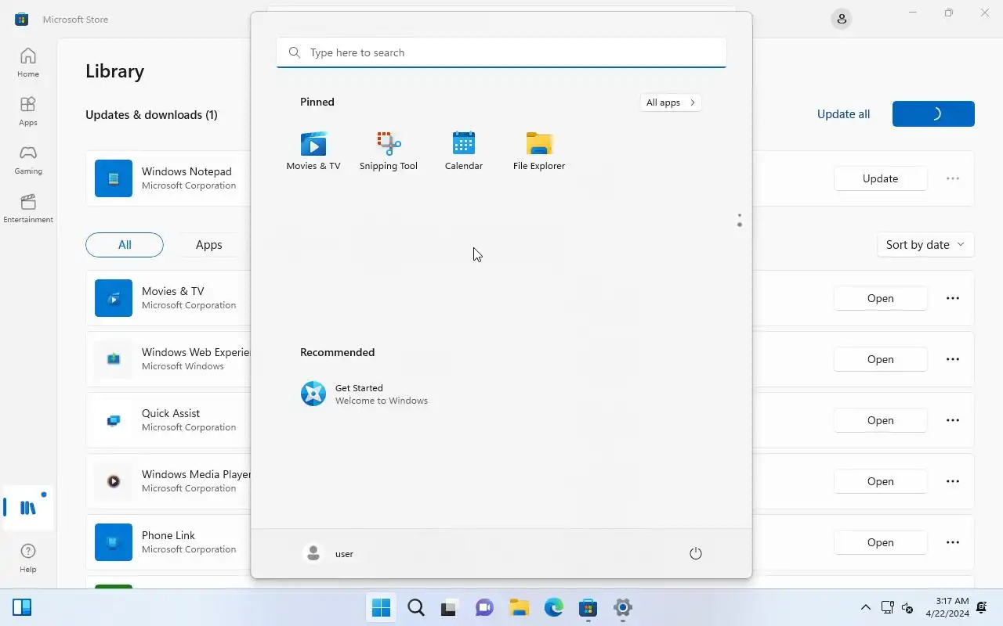Select Library icon in Store sidebar
Screen dimensions: 1003x626
pos(28,508)
